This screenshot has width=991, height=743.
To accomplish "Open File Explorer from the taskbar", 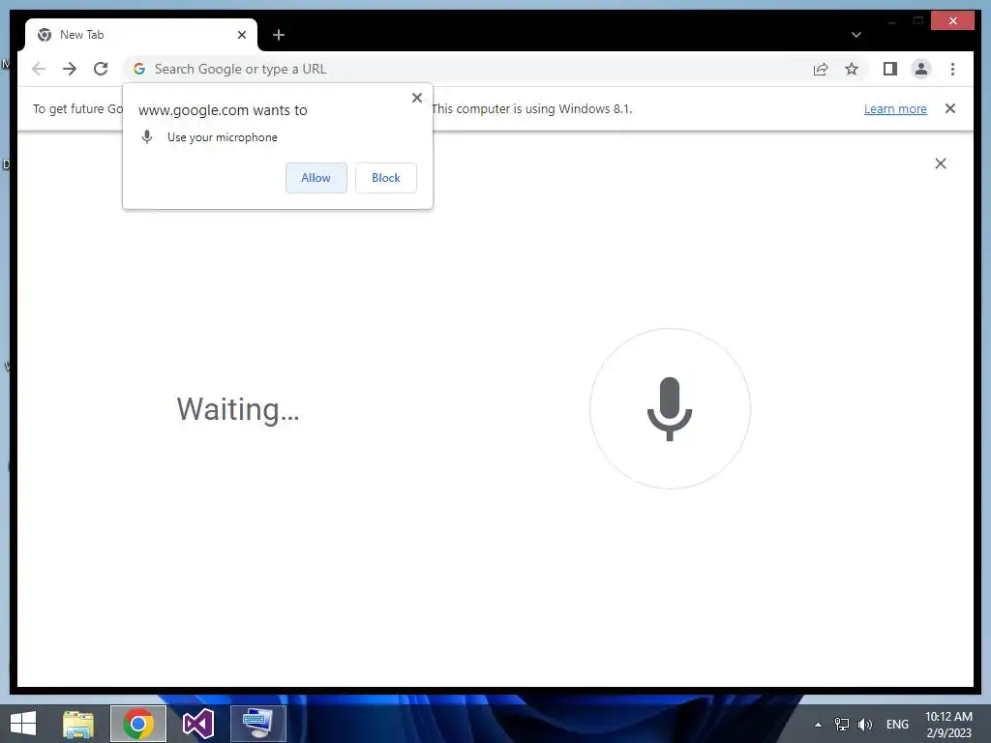I will (x=78, y=724).
